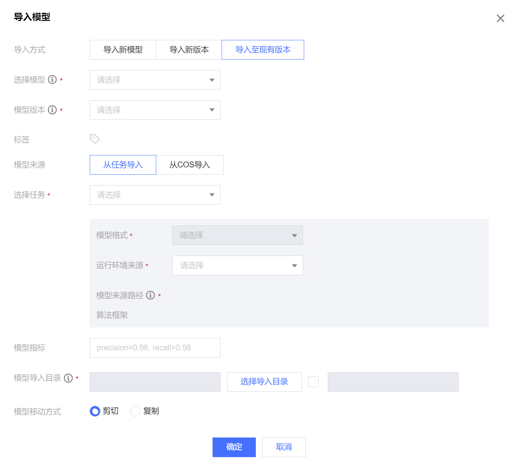512x468 pixels.
Task: Click the info icon next to 选择模型
Action: pyautogui.click(x=52, y=80)
